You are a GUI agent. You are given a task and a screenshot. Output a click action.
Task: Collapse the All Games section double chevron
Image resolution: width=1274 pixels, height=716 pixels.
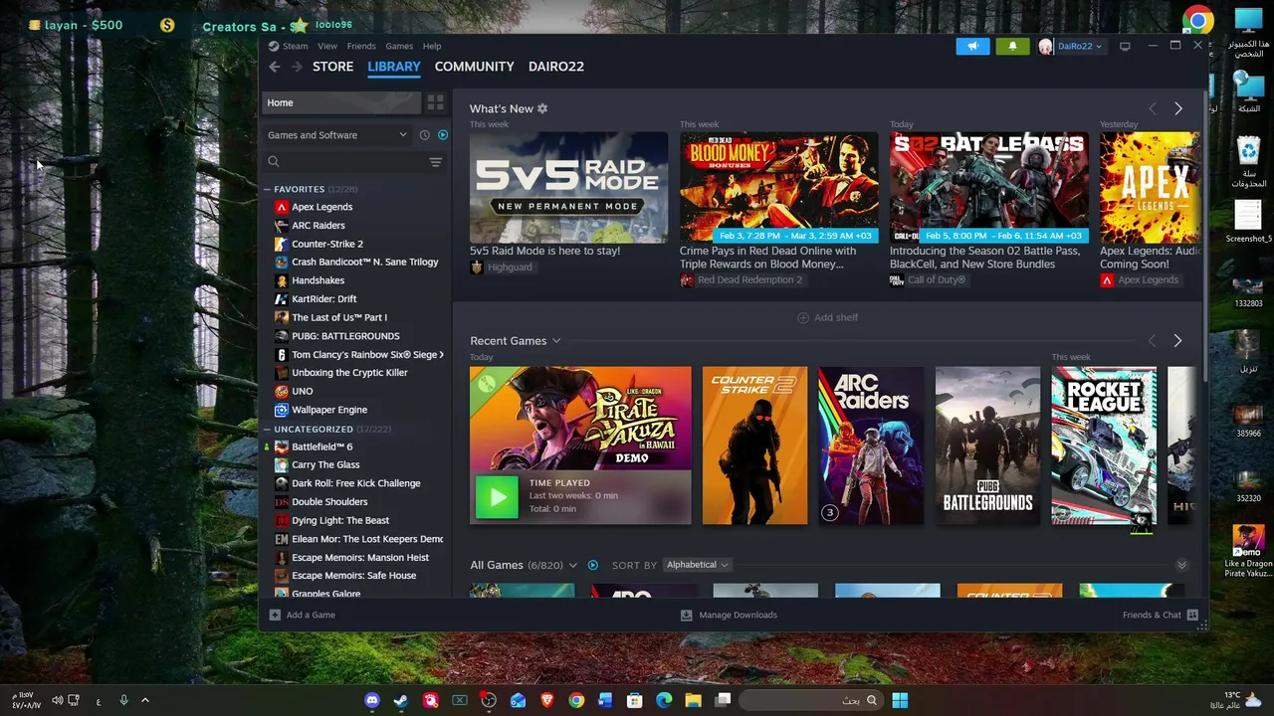[x=1181, y=565]
